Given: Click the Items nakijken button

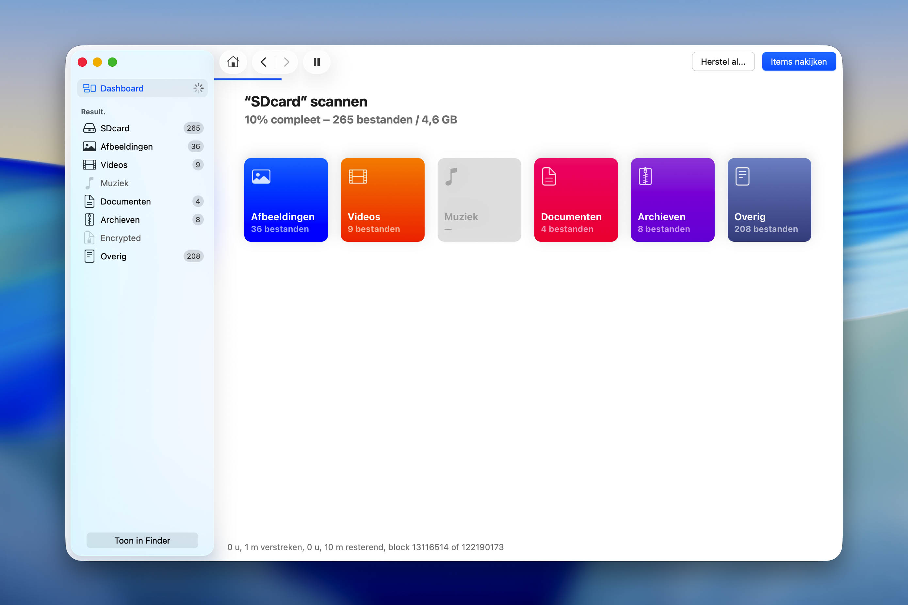Looking at the screenshot, I should [799, 62].
